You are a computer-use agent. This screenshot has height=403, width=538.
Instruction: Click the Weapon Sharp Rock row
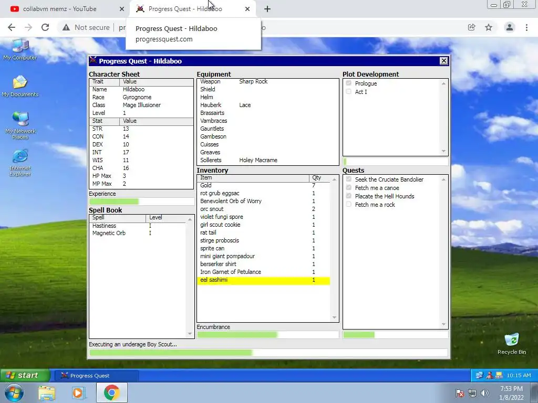[267, 81]
